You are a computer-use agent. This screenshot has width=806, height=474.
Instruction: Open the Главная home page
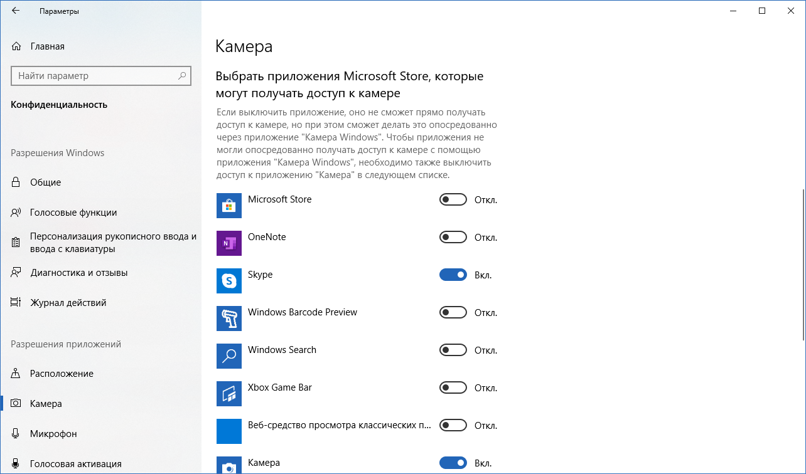(x=100, y=46)
